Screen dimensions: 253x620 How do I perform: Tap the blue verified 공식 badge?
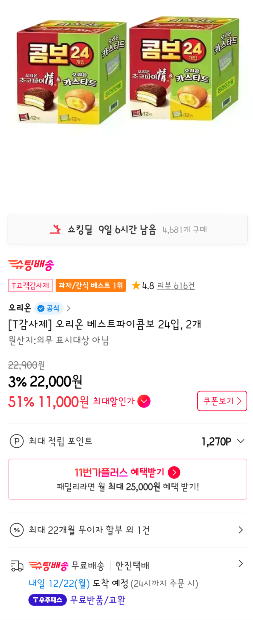click(x=49, y=308)
